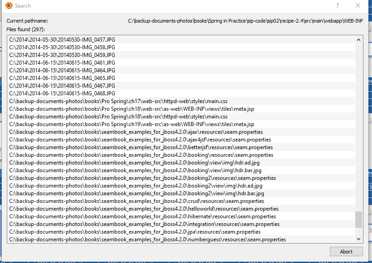Select Pro Spring ch19 meta.jsp row
Screen dimensions: 372x263
tap(182, 124)
